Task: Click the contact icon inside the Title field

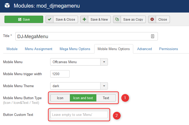Action: (153, 36)
